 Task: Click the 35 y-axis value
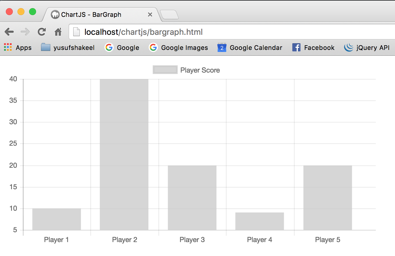[13, 101]
